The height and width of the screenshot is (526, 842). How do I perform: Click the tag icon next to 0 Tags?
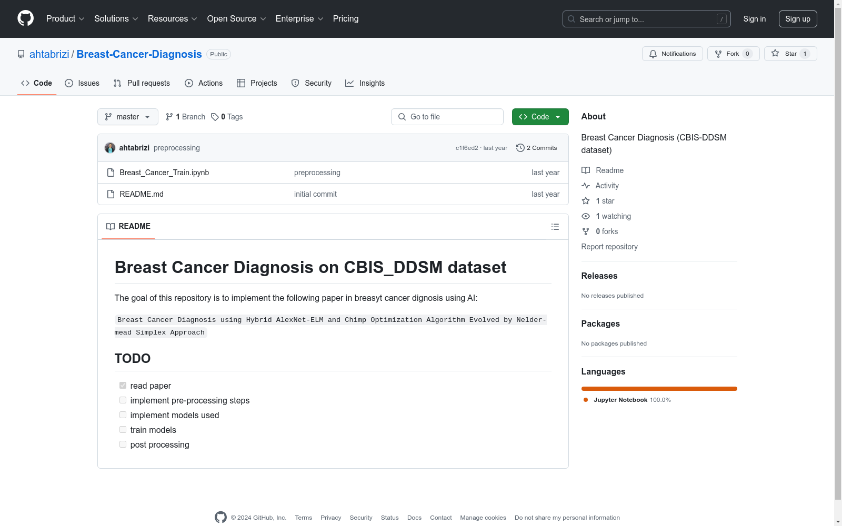pos(215,117)
